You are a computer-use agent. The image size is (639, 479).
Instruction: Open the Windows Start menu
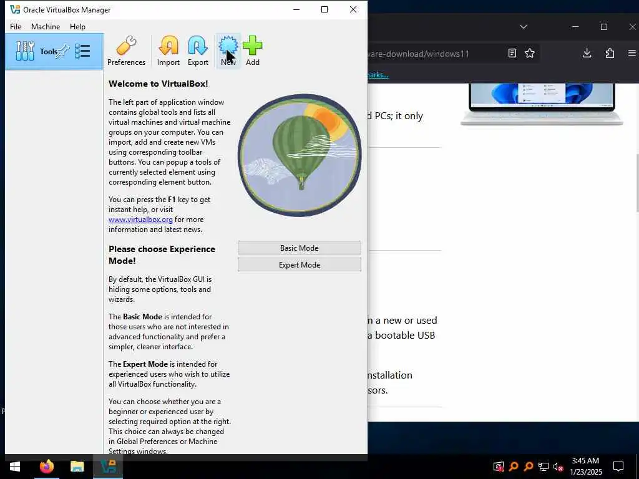coord(15,467)
